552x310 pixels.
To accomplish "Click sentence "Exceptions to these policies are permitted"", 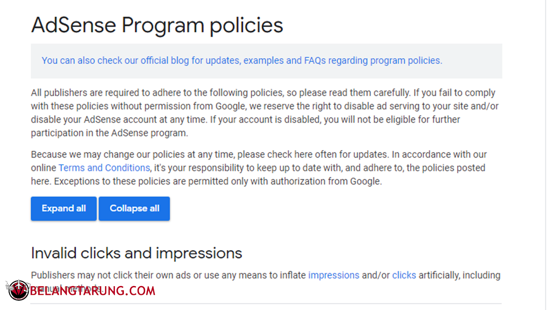I will click(218, 181).
